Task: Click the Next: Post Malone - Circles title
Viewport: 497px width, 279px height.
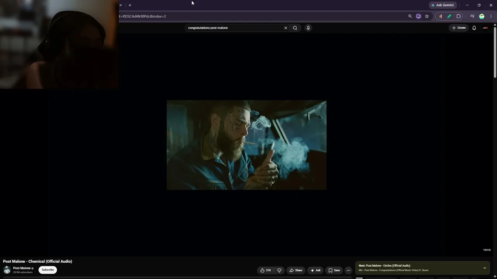Action: (x=384, y=266)
